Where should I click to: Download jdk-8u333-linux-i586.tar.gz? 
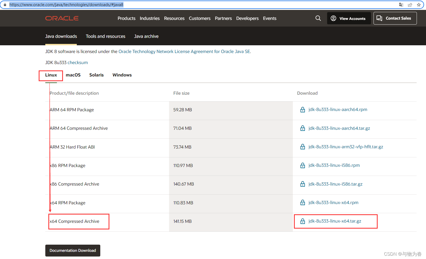click(x=335, y=184)
